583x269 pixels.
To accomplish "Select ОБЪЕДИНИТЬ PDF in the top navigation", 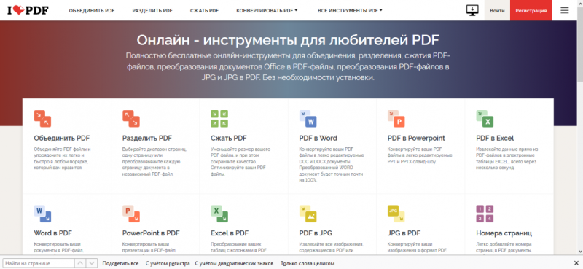I will coord(92,11).
